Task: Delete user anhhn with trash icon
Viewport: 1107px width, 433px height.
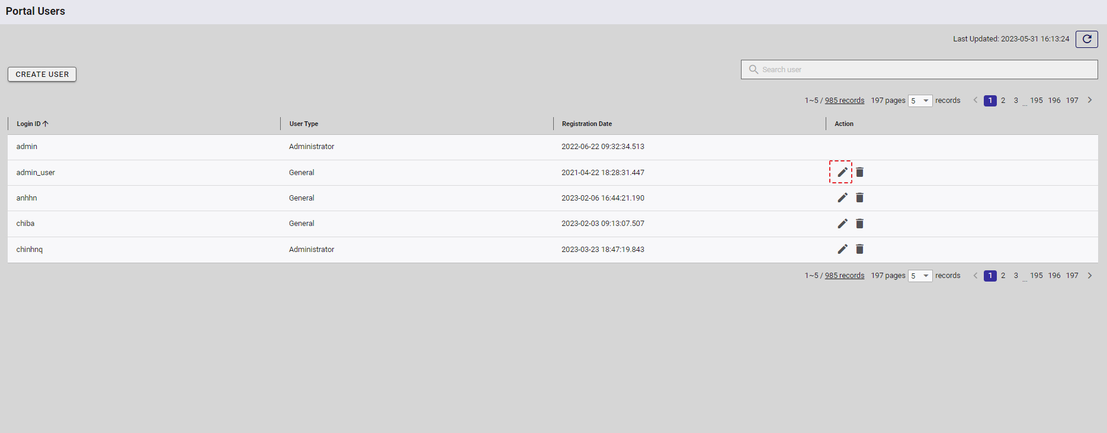Action: [859, 198]
